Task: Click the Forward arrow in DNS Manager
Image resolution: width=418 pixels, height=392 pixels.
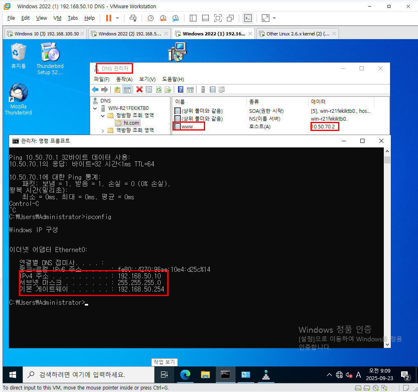Action: tap(105, 89)
